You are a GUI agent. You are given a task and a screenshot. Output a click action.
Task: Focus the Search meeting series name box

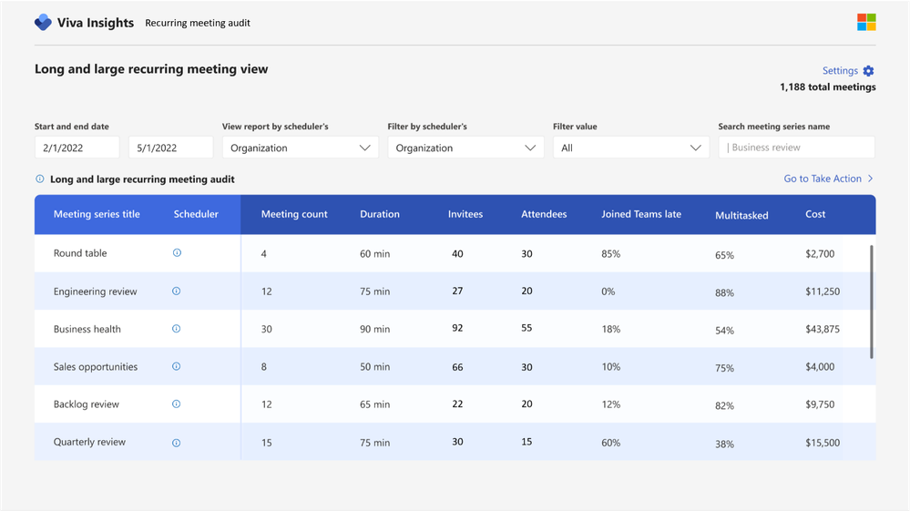point(796,148)
